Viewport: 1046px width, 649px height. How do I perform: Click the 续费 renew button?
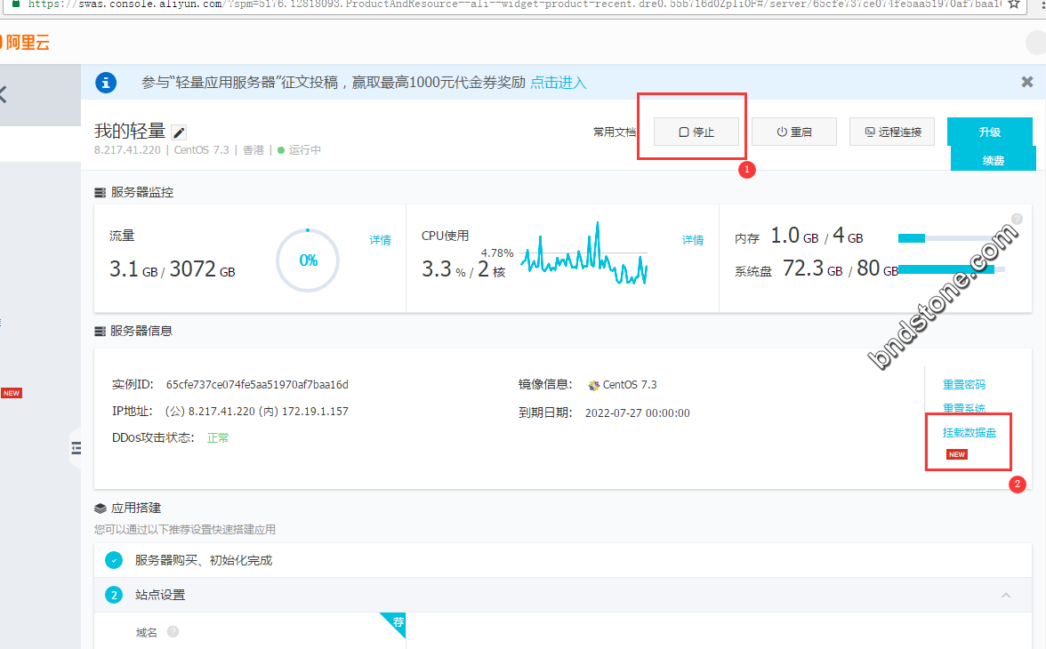click(993, 160)
